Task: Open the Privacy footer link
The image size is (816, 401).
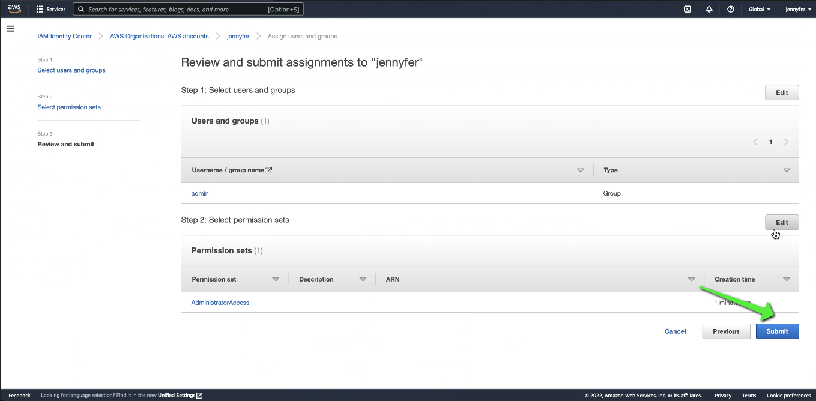Action: (x=723, y=396)
